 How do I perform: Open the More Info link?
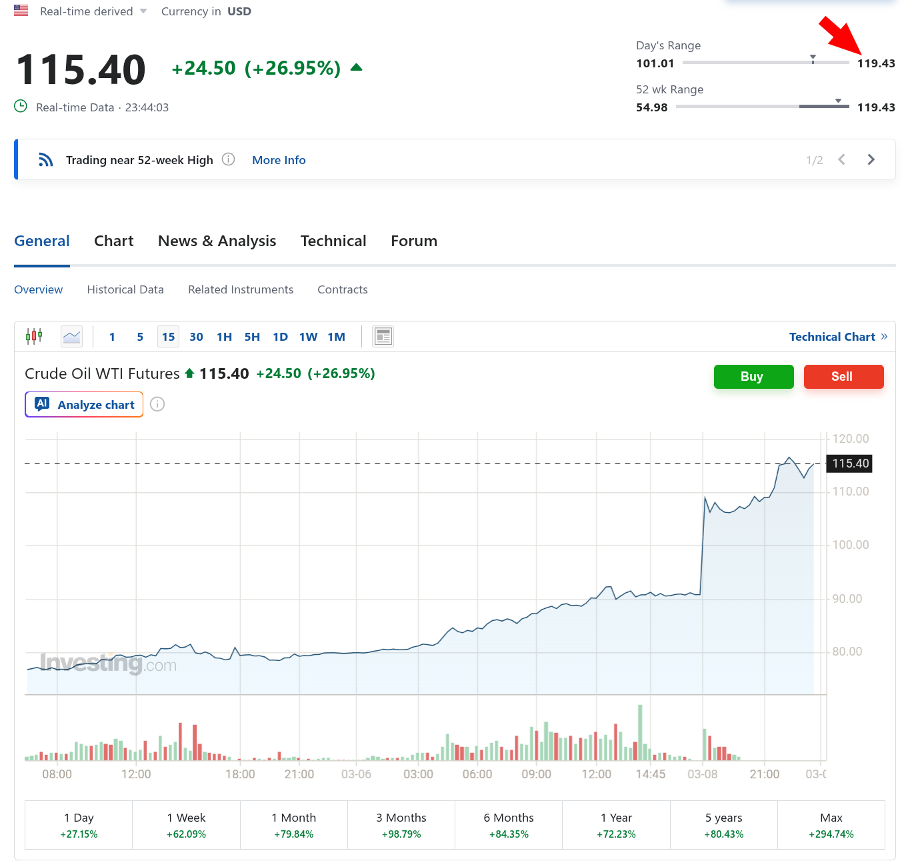tap(279, 160)
